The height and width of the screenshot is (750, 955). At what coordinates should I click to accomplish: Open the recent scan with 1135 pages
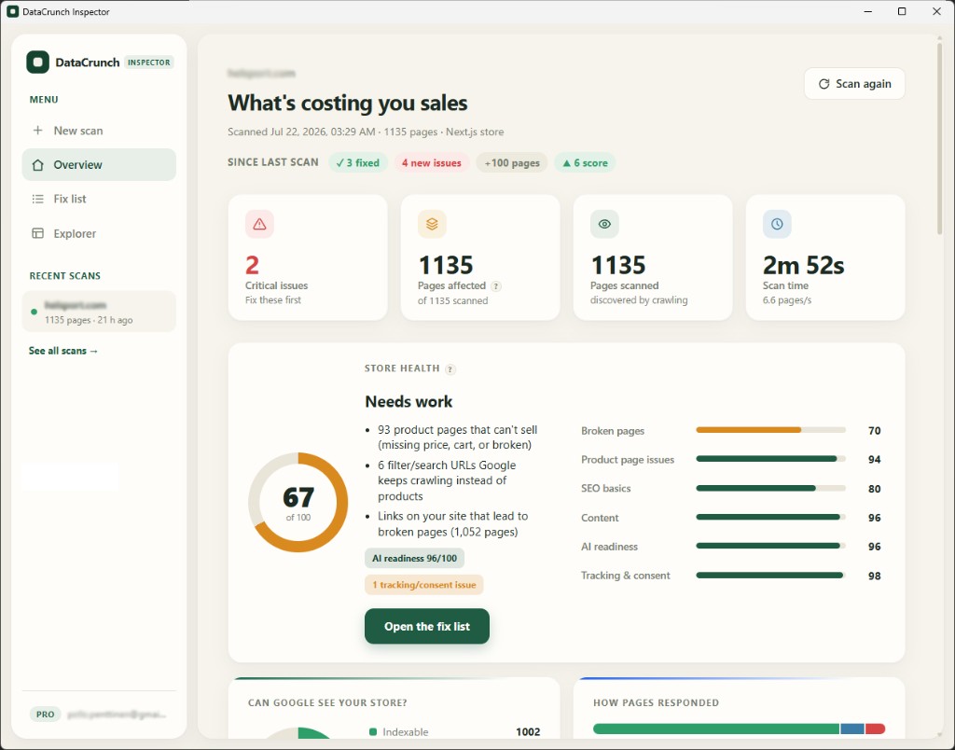pyautogui.click(x=99, y=312)
